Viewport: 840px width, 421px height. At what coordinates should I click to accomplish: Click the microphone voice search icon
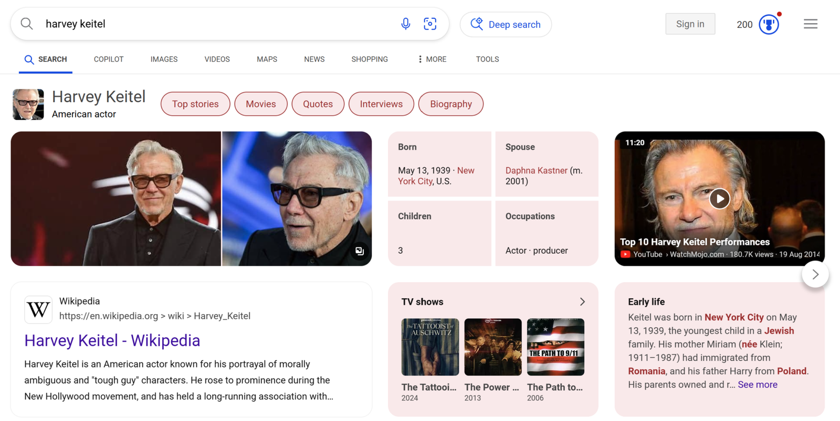click(405, 24)
